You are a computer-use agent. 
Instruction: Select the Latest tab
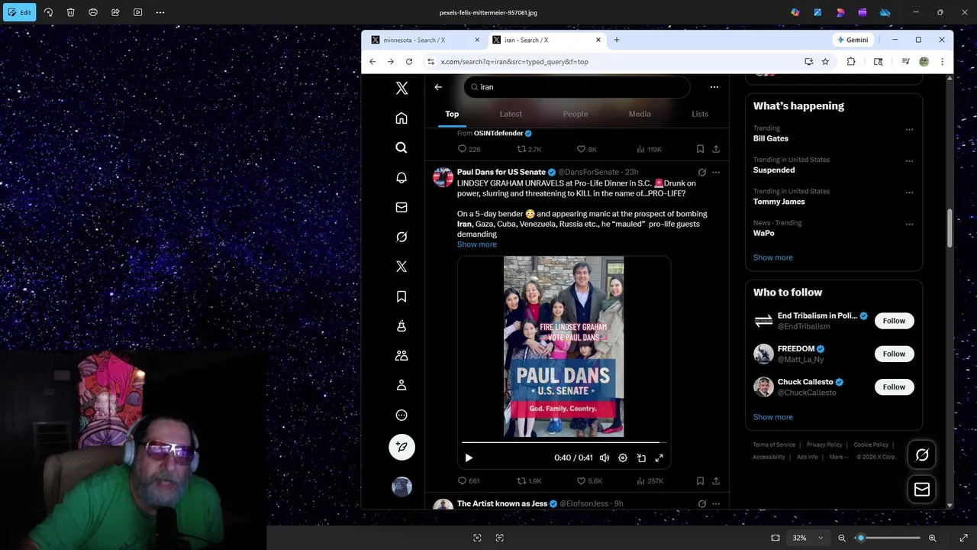coord(511,114)
